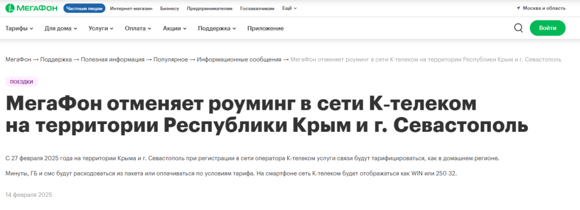Expand the Услуги menu

coord(101,28)
